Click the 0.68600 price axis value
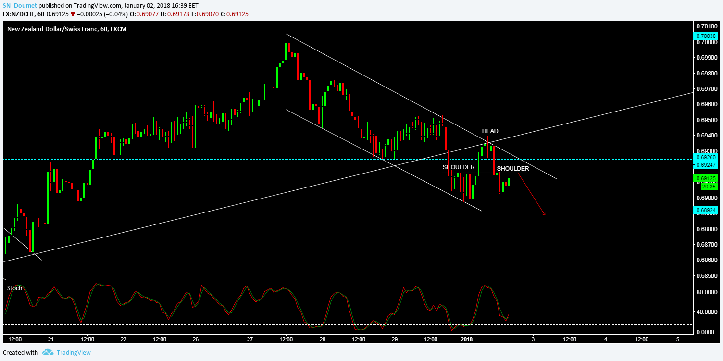Image resolution: width=723 pixels, height=361 pixels. pyautogui.click(x=707, y=261)
